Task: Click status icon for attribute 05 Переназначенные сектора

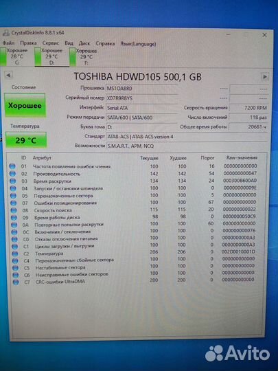Action: (13, 196)
